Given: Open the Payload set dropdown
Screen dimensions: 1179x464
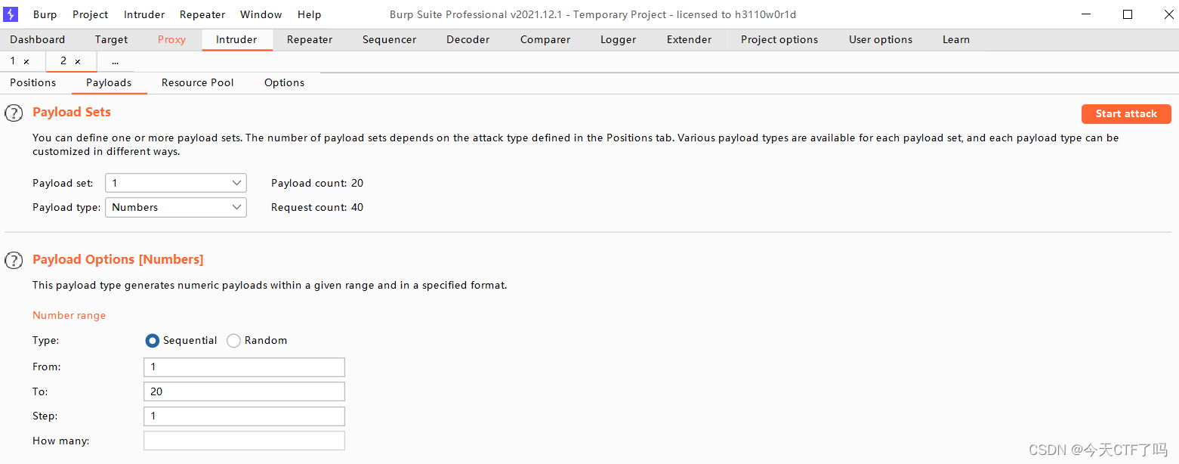Looking at the screenshot, I should (176, 183).
